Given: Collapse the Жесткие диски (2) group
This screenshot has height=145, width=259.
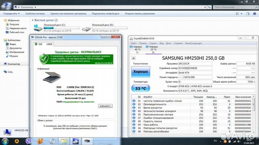Looking at the screenshot, I should point(32,20).
